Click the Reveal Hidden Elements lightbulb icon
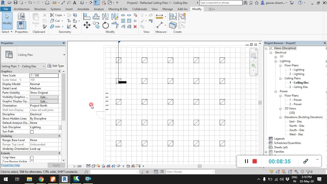Image resolution: width=327 pixels, height=184 pixels. [x=123, y=166]
